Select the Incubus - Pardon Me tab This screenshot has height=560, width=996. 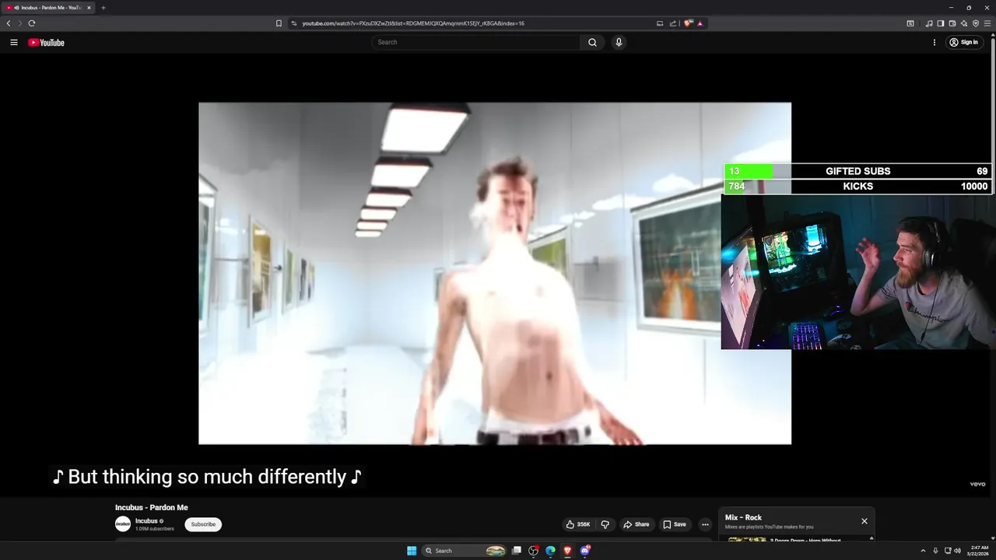[47, 8]
